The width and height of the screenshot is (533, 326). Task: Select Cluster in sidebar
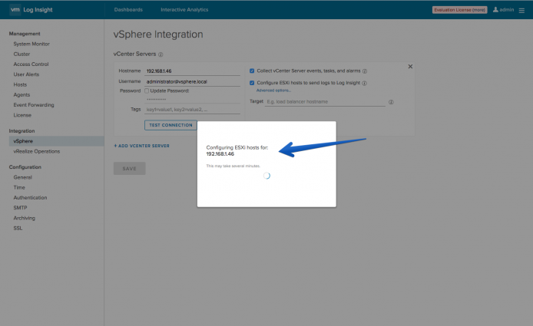pyautogui.click(x=22, y=54)
